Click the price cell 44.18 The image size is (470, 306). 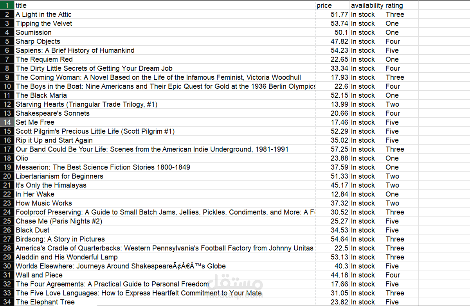(x=333, y=275)
